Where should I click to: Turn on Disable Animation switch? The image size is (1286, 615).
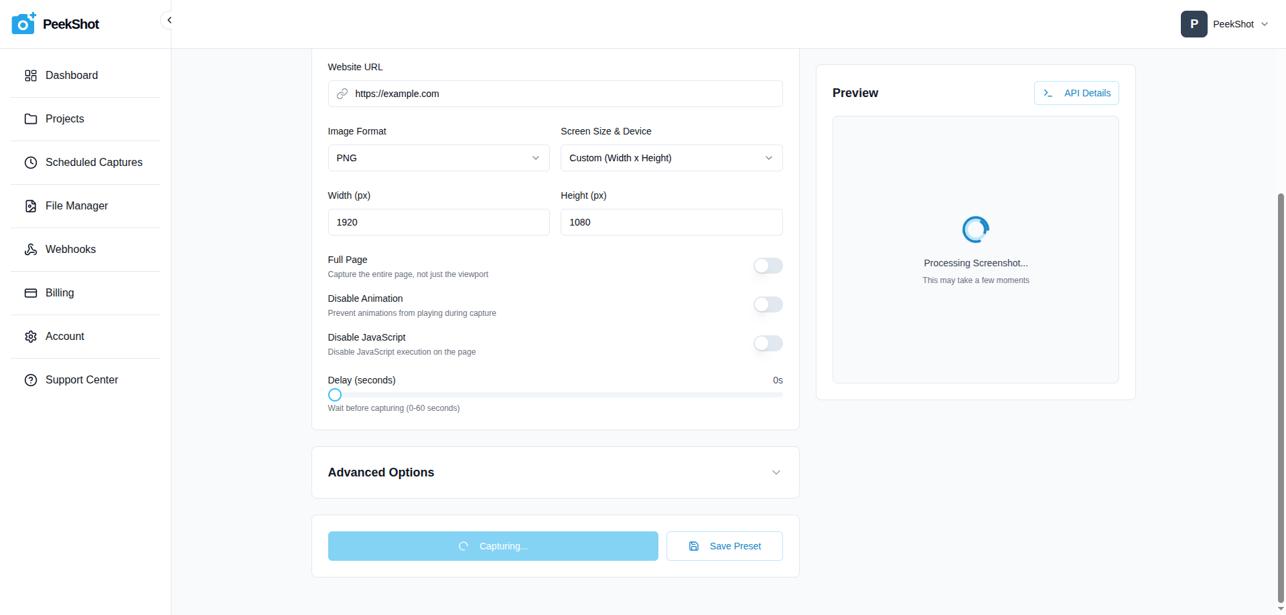pos(768,304)
